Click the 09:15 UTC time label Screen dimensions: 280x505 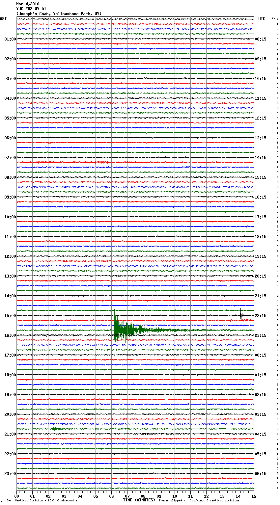coord(261,59)
